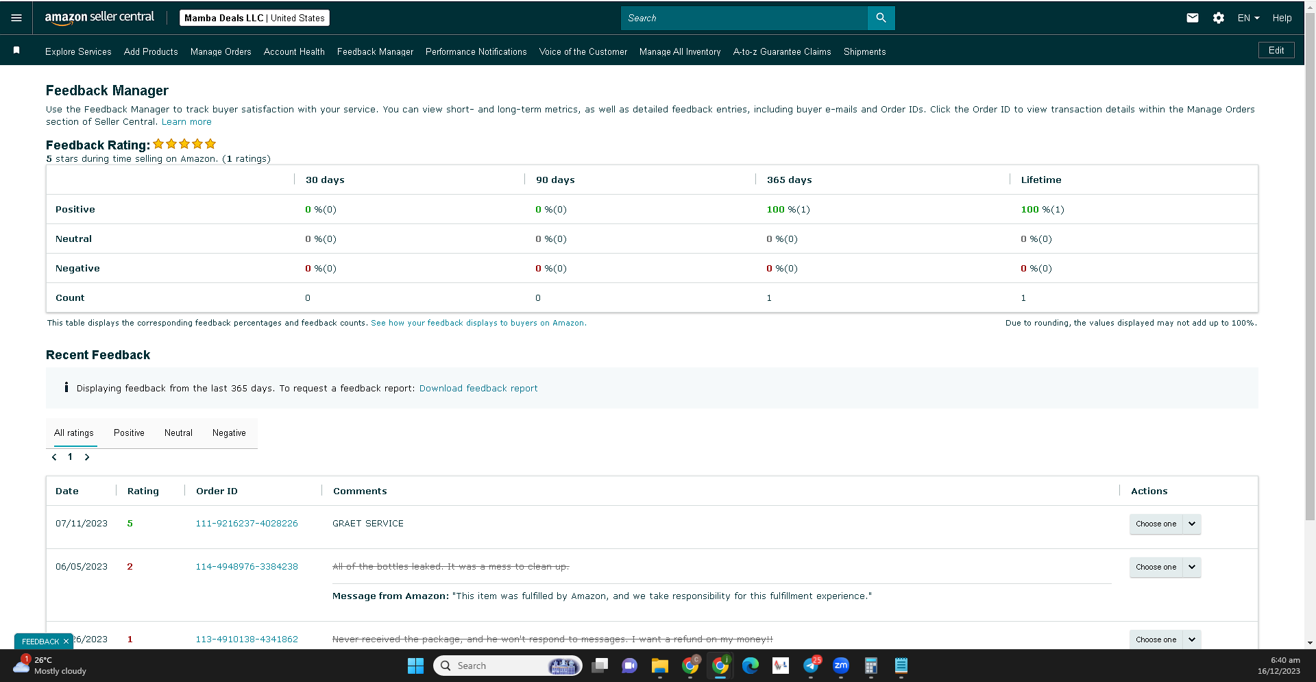Open Manage Orders menu item
The width and height of the screenshot is (1316, 682).
[221, 51]
